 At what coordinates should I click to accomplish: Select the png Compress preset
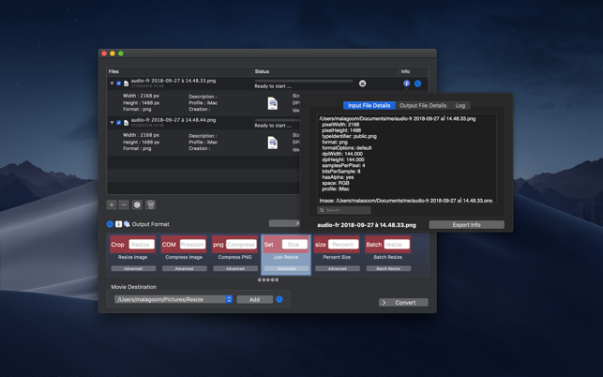[234, 244]
